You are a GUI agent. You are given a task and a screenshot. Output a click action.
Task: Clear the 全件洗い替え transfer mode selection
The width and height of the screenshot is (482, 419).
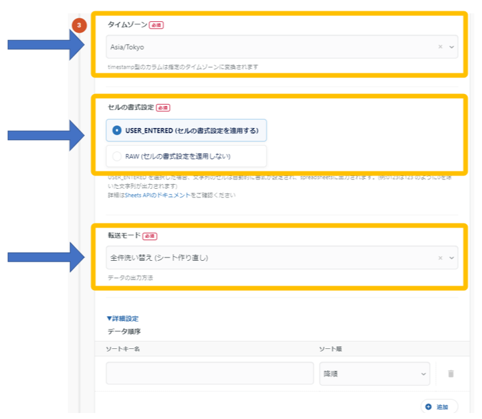(x=440, y=258)
